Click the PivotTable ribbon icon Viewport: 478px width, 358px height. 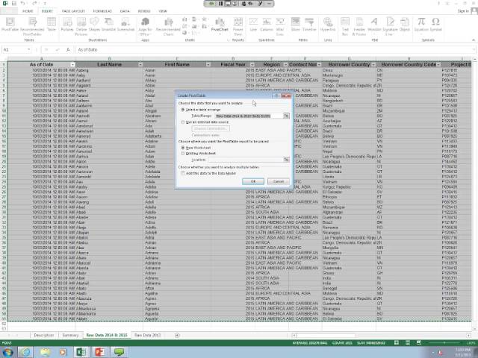[10, 25]
